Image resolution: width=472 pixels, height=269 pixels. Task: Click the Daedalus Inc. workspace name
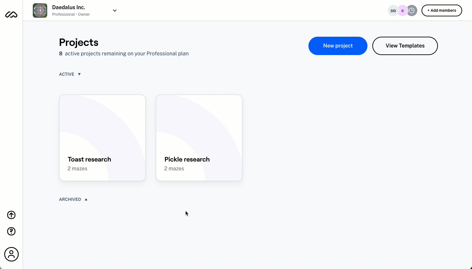[x=69, y=7]
